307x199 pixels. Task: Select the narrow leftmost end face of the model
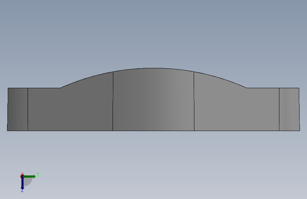pyautogui.click(x=18, y=109)
